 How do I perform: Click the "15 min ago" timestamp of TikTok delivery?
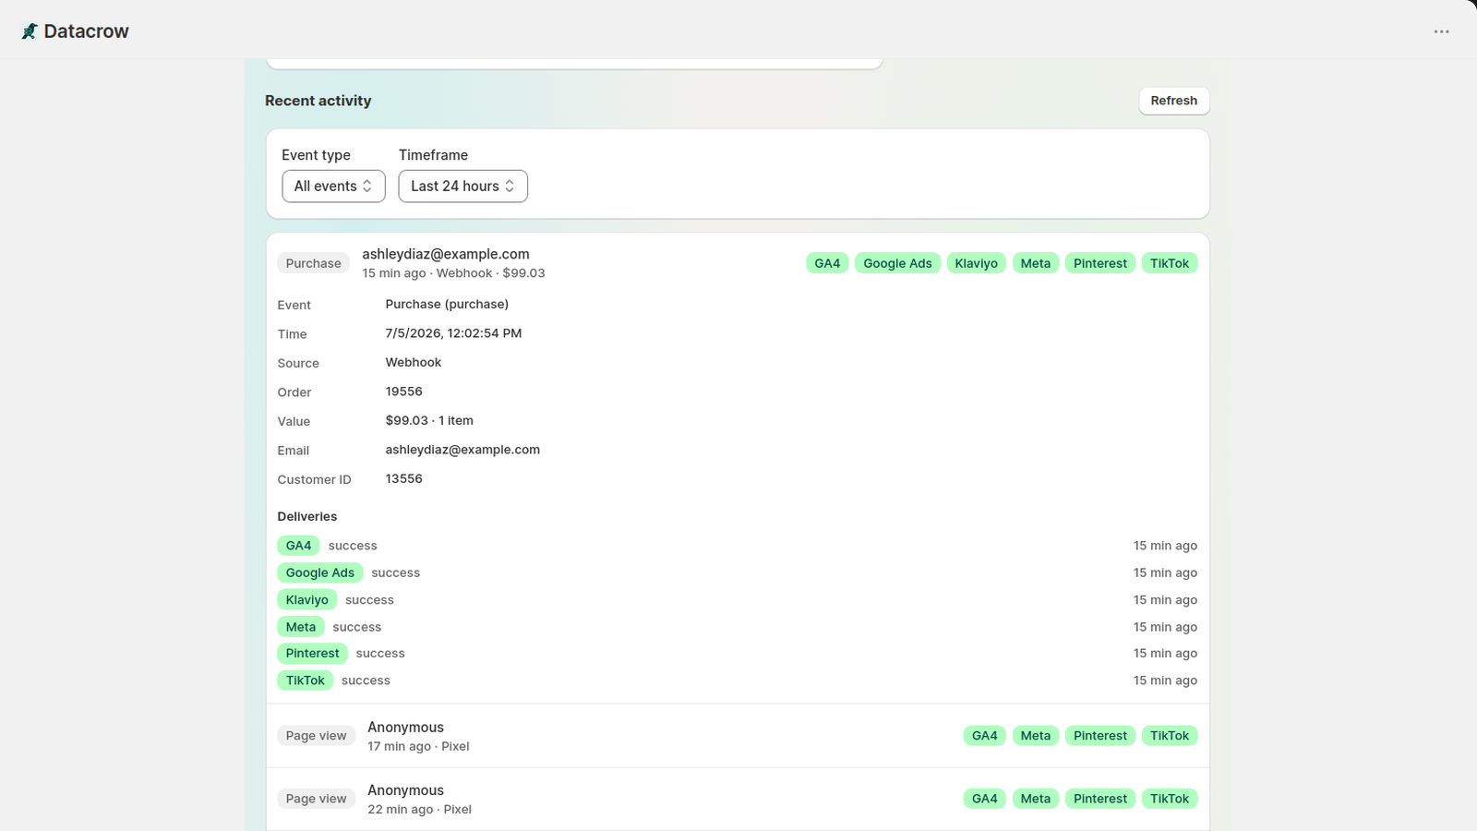1165,680
